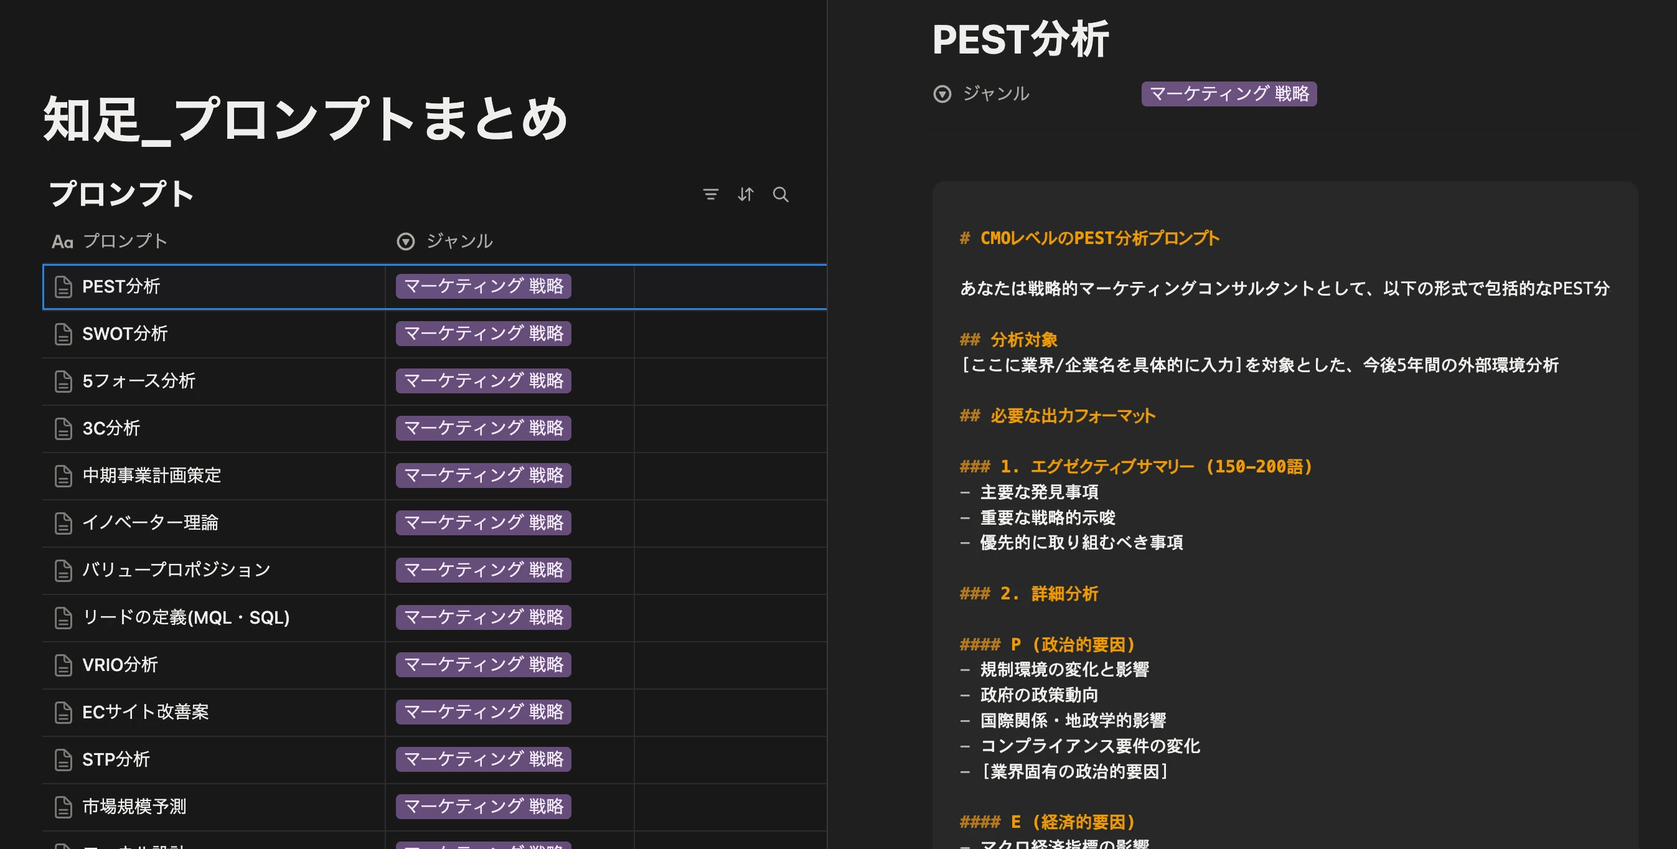Click the sort arrows icon
Screen dimensions: 1677x849
pos(745,194)
